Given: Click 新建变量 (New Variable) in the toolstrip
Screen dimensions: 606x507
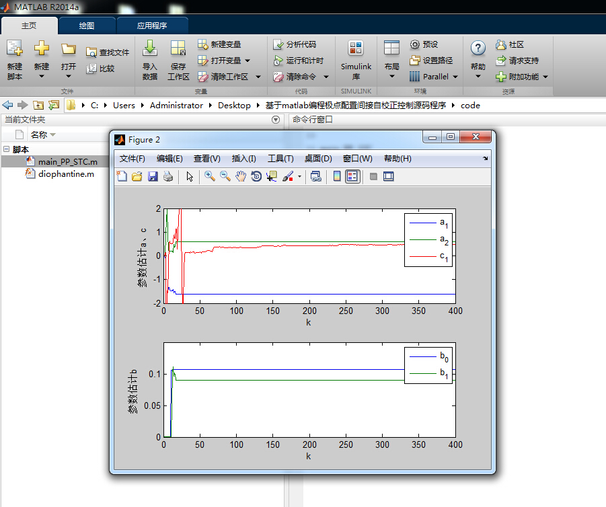Looking at the screenshot, I should coord(219,44).
